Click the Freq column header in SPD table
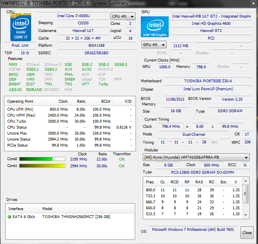The width and height of the screenshot is (258, 244). point(150,182)
